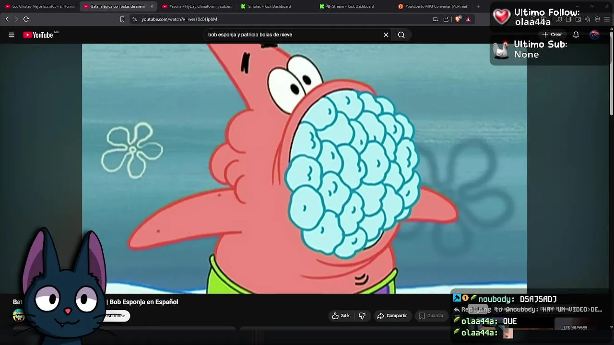Open Brave main menu hamburger
This screenshot has width=614, height=345.
(606, 19)
